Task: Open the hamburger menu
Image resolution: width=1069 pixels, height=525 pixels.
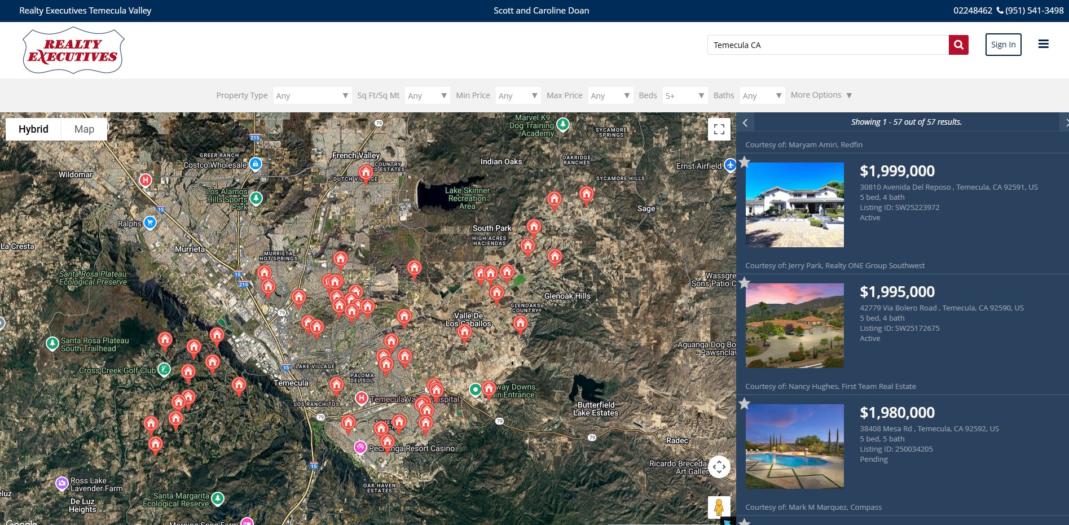Action: [1043, 44]
